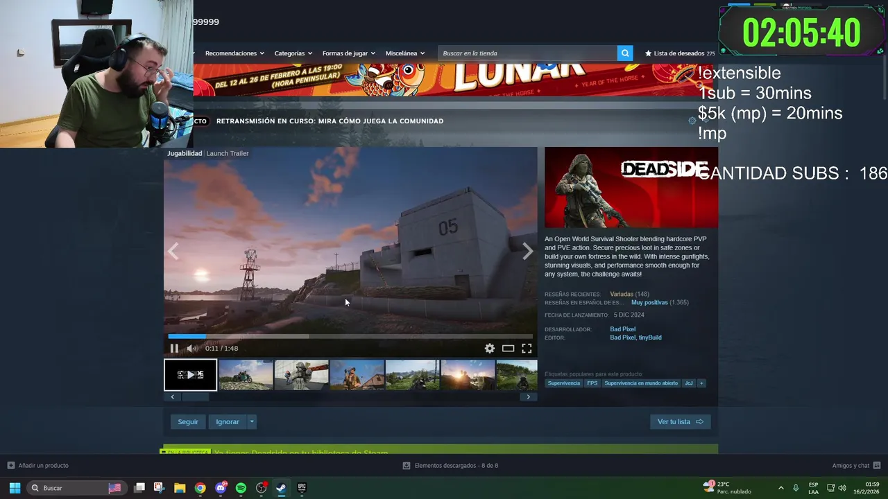Open Chrome from taskbar
This screenshot has width=888, height=499.
tap(200, 488)
